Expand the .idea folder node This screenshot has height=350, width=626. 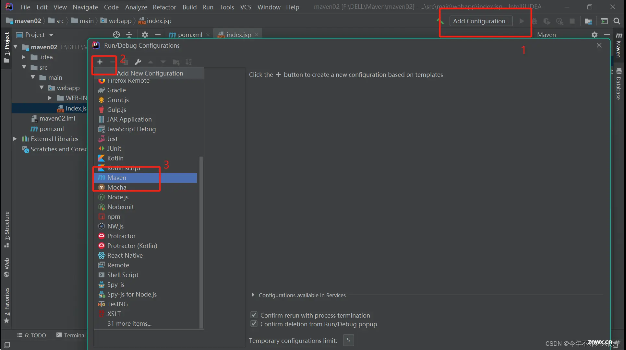(23, 57)
